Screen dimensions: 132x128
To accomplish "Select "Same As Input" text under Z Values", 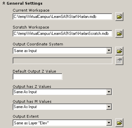I will 25,92.
